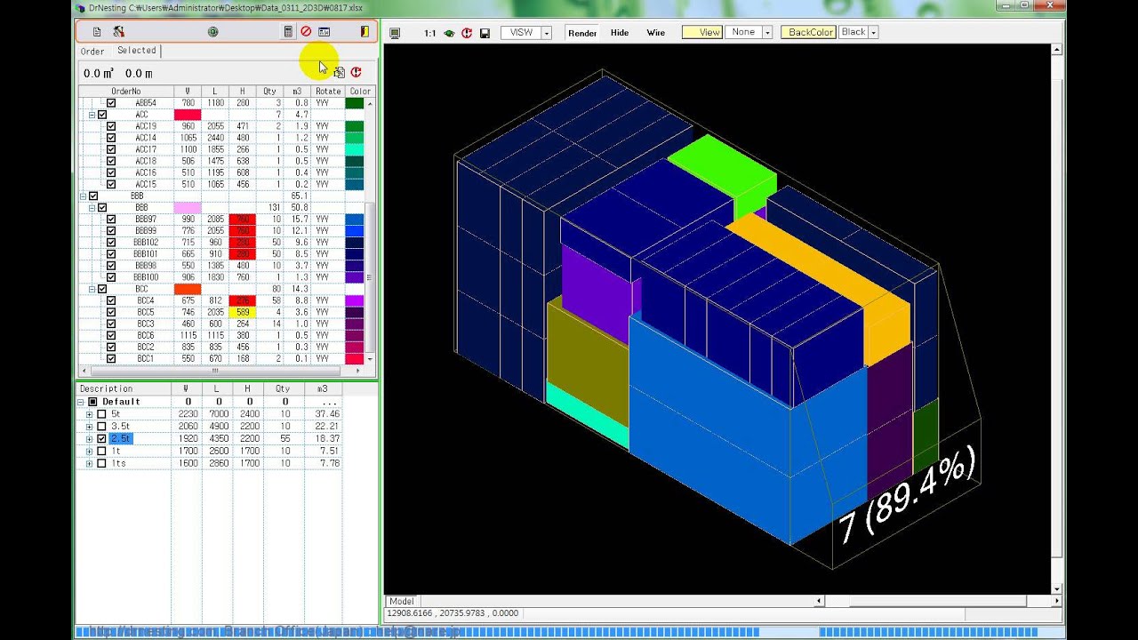Click the green circular run icon

coord(212,32)
